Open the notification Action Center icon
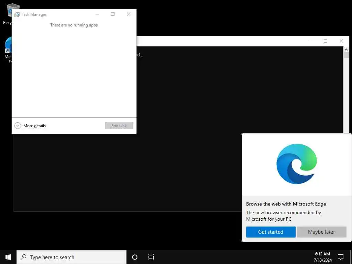The image size is (352, 264). [x=341, y=257]
